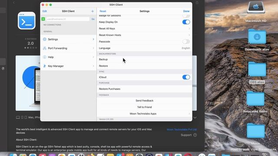
Task: Toggle the Badge for Sessions switch
Action: point(186,16)
